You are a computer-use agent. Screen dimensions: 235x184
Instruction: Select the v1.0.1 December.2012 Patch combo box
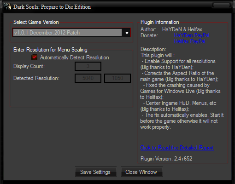(x=71, y=33)
